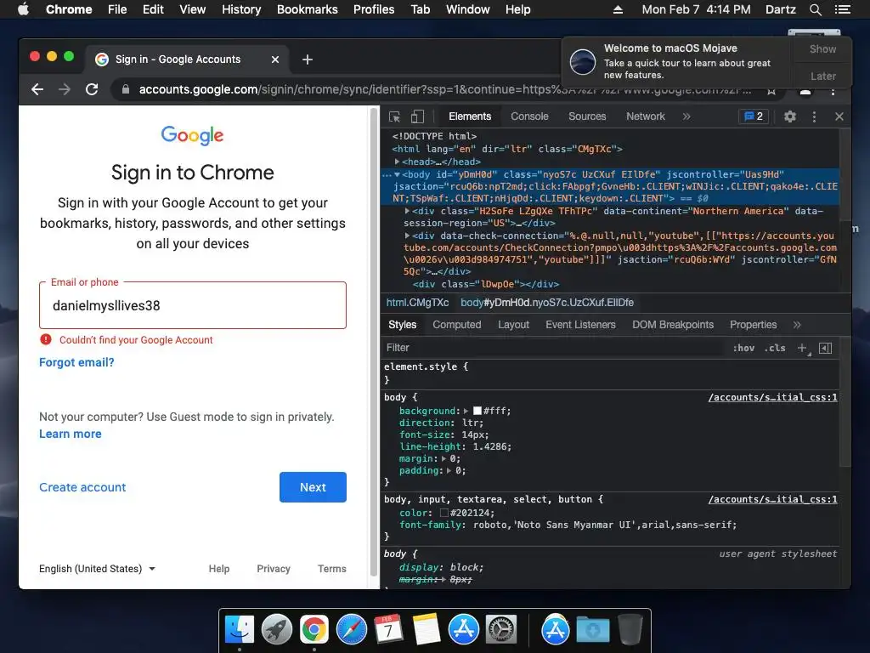This screenshot has width=870, height=653.
Task: Open the Trash in the dock
Action: tap(630, 630)
